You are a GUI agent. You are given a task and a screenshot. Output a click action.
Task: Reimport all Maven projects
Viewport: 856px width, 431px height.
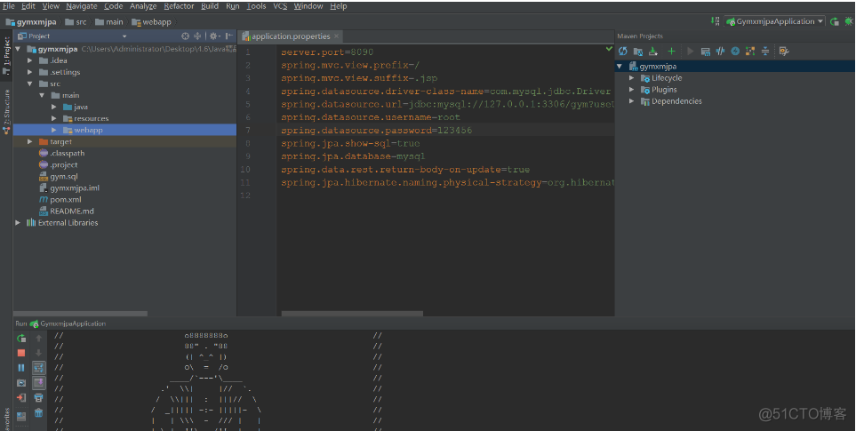(x=623, y=52)
